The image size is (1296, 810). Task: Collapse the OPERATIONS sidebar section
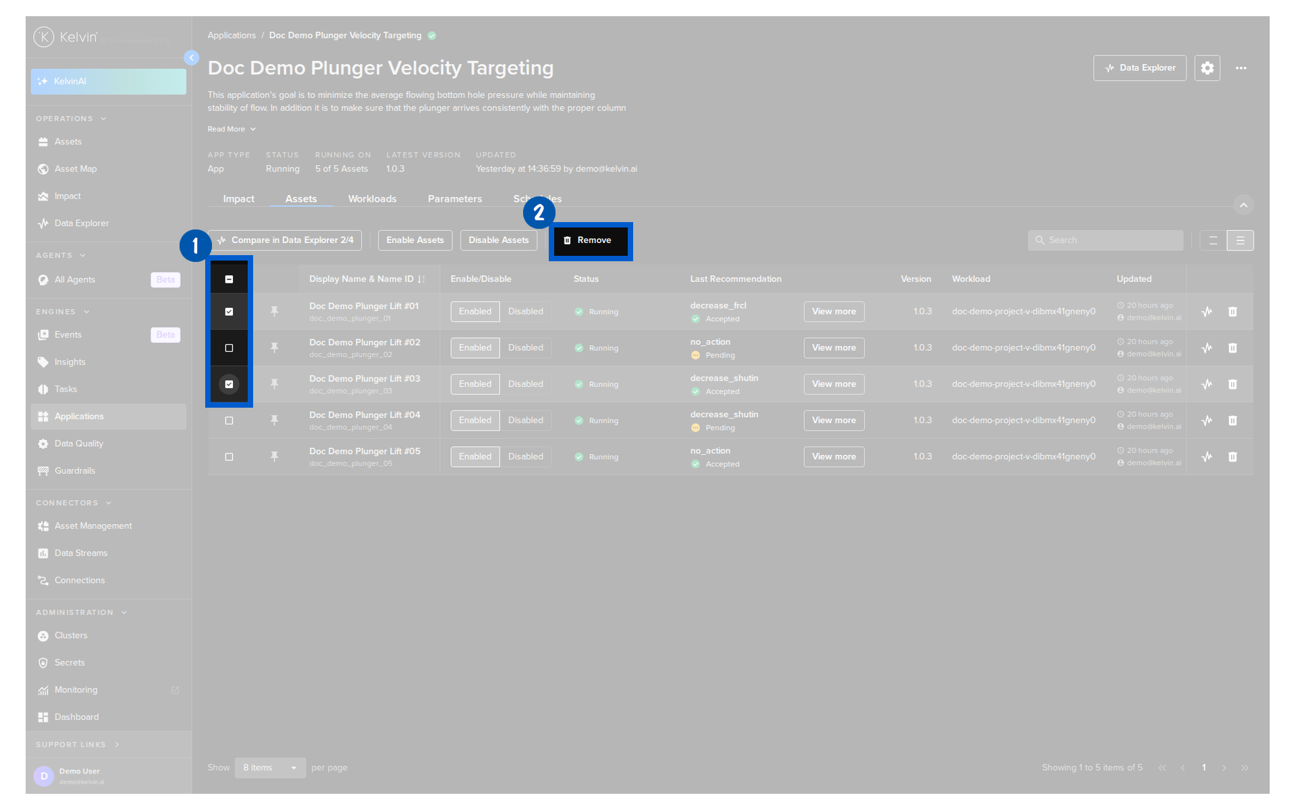[71, 119]
